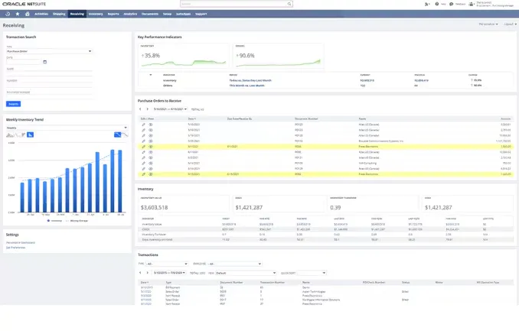Viewport: 519px width, 331px height.
Task: Go to Home via house icon
Action: tap(27, 13)
